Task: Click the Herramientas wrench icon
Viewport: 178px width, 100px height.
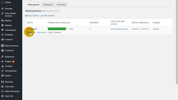Action: 3,71
